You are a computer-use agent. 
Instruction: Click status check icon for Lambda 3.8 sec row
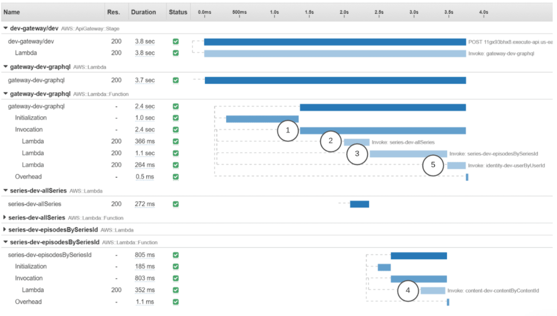(x=176, y=53)
